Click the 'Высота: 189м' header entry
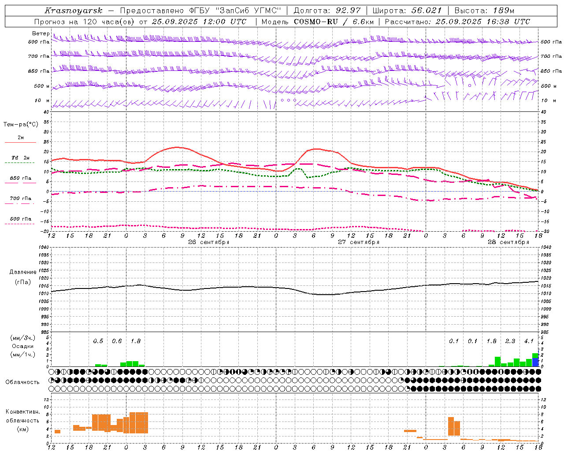 pyautogui.click(x=484, y=11)
